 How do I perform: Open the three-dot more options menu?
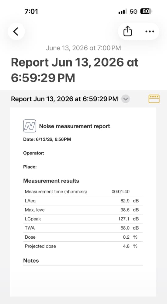pos(150,31)
